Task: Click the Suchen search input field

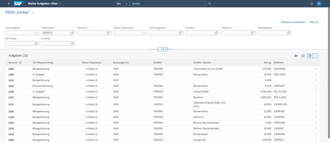Action: click(168, 4)
